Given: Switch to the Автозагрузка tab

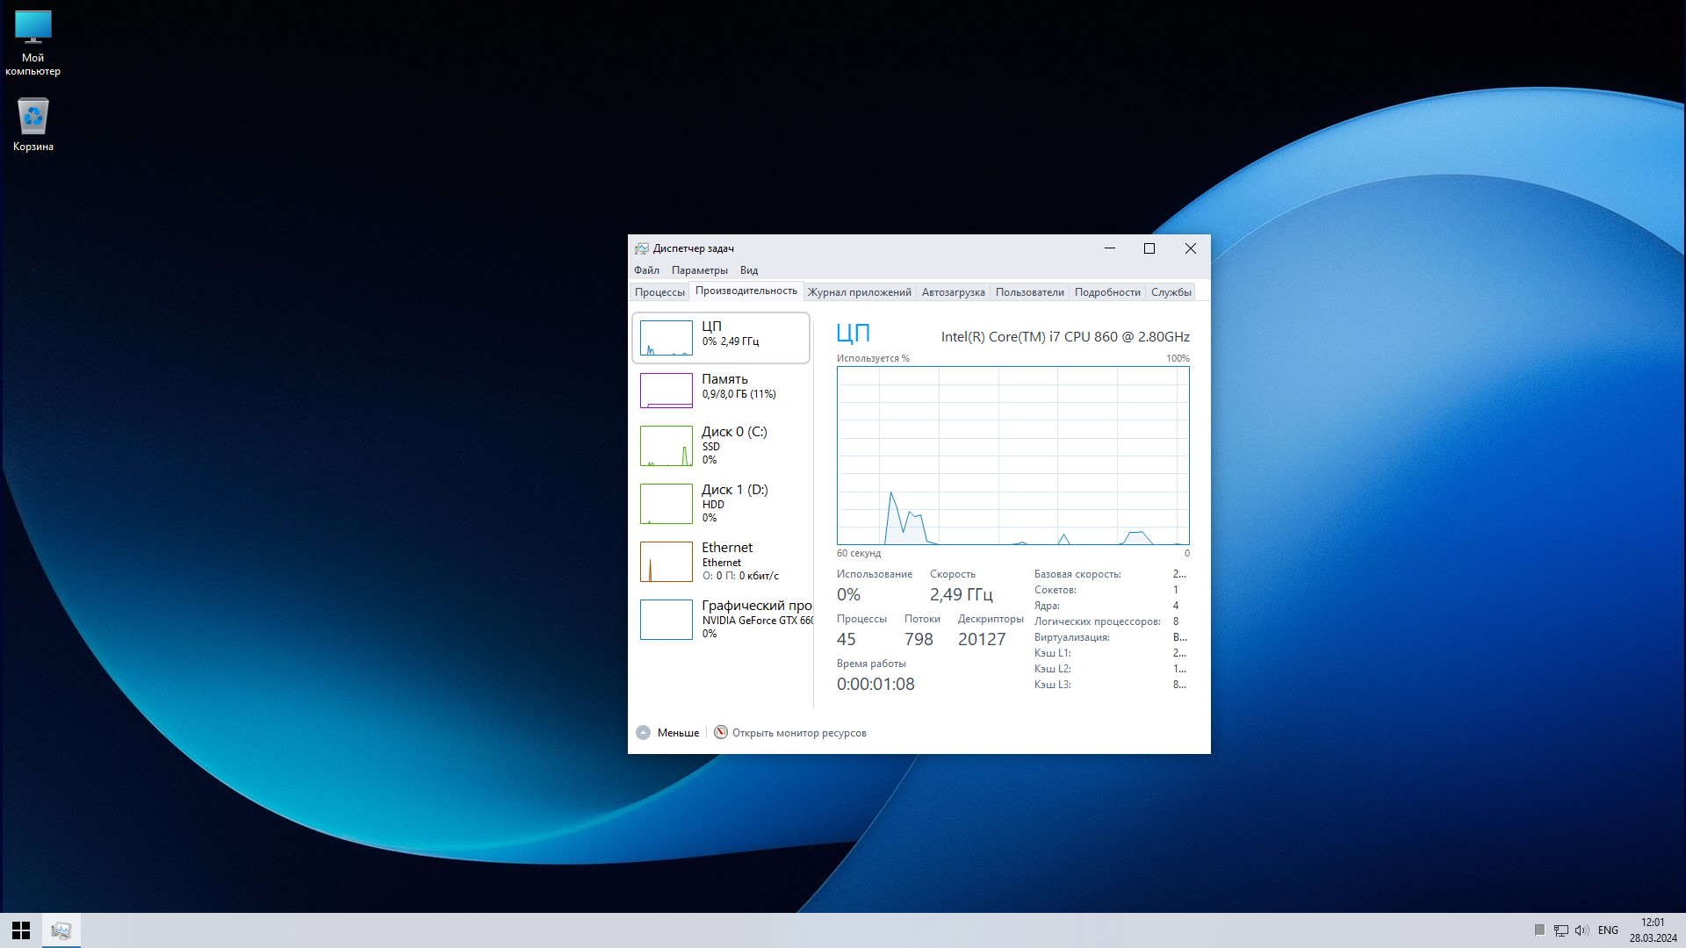Looking at the screenshot, I should (953, 292).
